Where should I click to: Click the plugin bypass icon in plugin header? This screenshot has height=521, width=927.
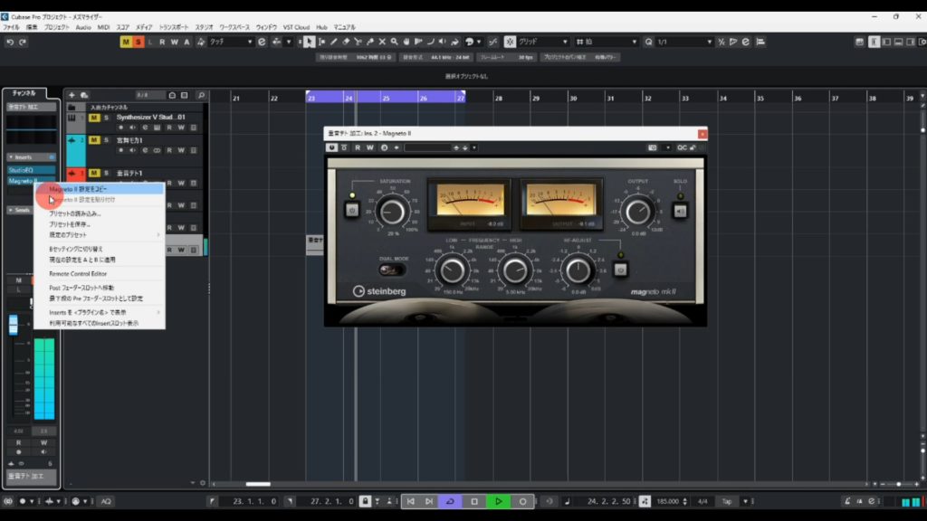345,147
